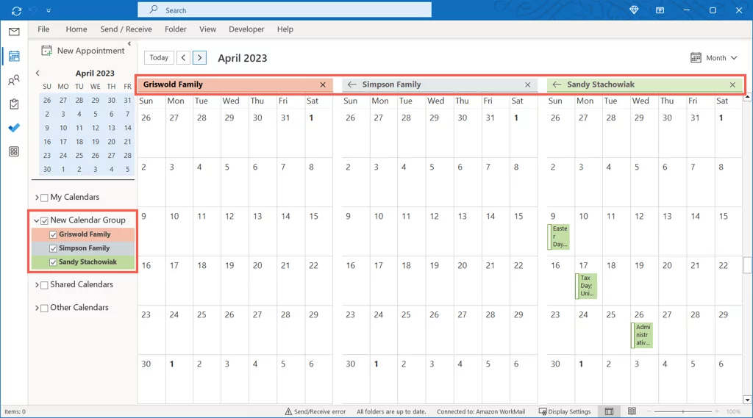Image resolution: width=753 pixels, height=418 pixels.
Task: Open the Send / Receive menu tab
Action: [x=126, y=29]
